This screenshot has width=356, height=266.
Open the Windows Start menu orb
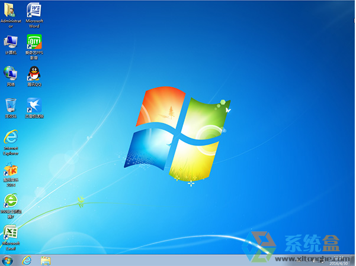[x=8, y=261]
